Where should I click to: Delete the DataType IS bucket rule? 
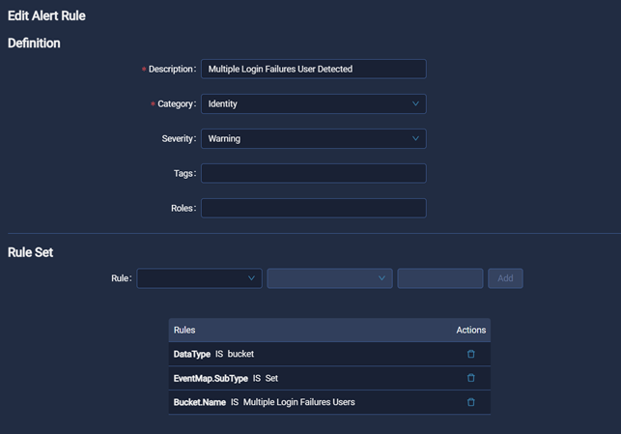click(471, 354)
